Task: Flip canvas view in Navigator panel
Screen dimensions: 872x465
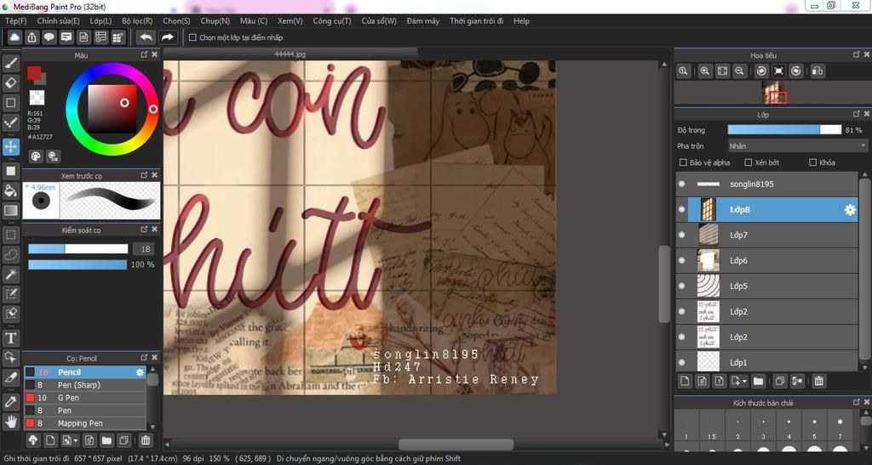Action: 817,71
